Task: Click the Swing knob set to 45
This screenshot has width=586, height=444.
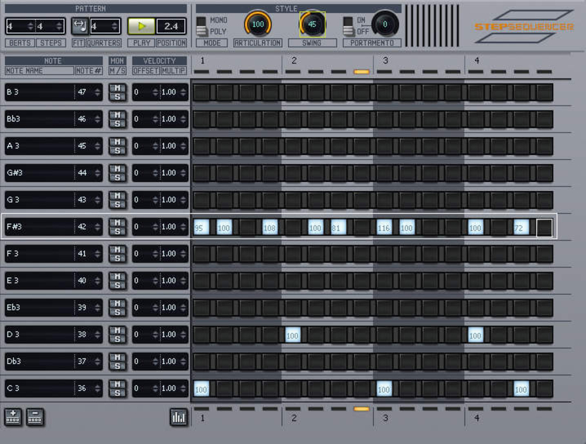Action: (312, 24)
